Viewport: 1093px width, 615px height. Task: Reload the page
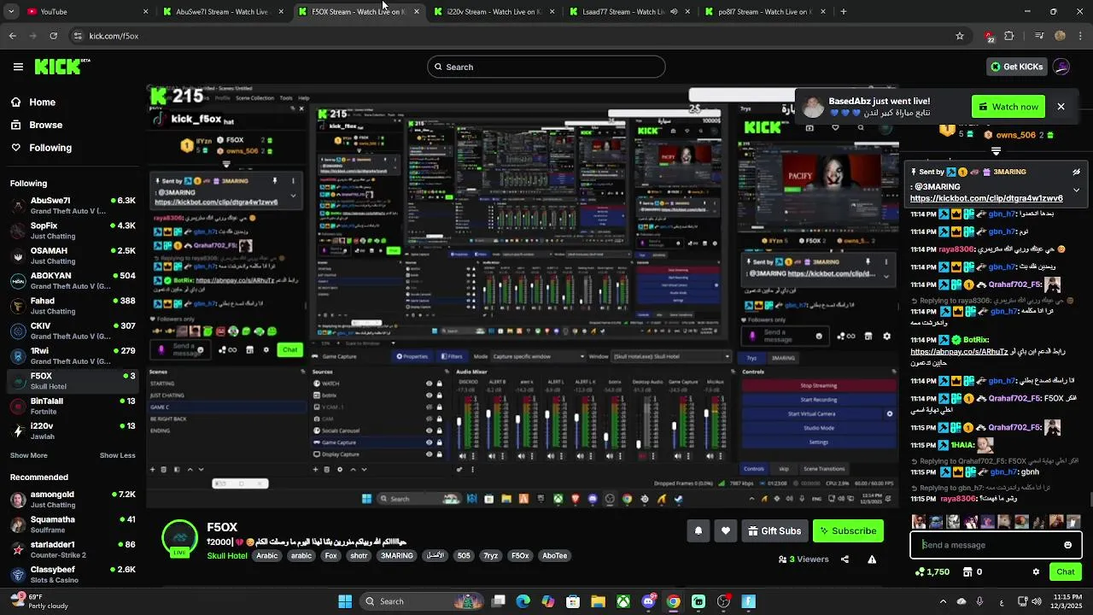(x=54, y=36)
